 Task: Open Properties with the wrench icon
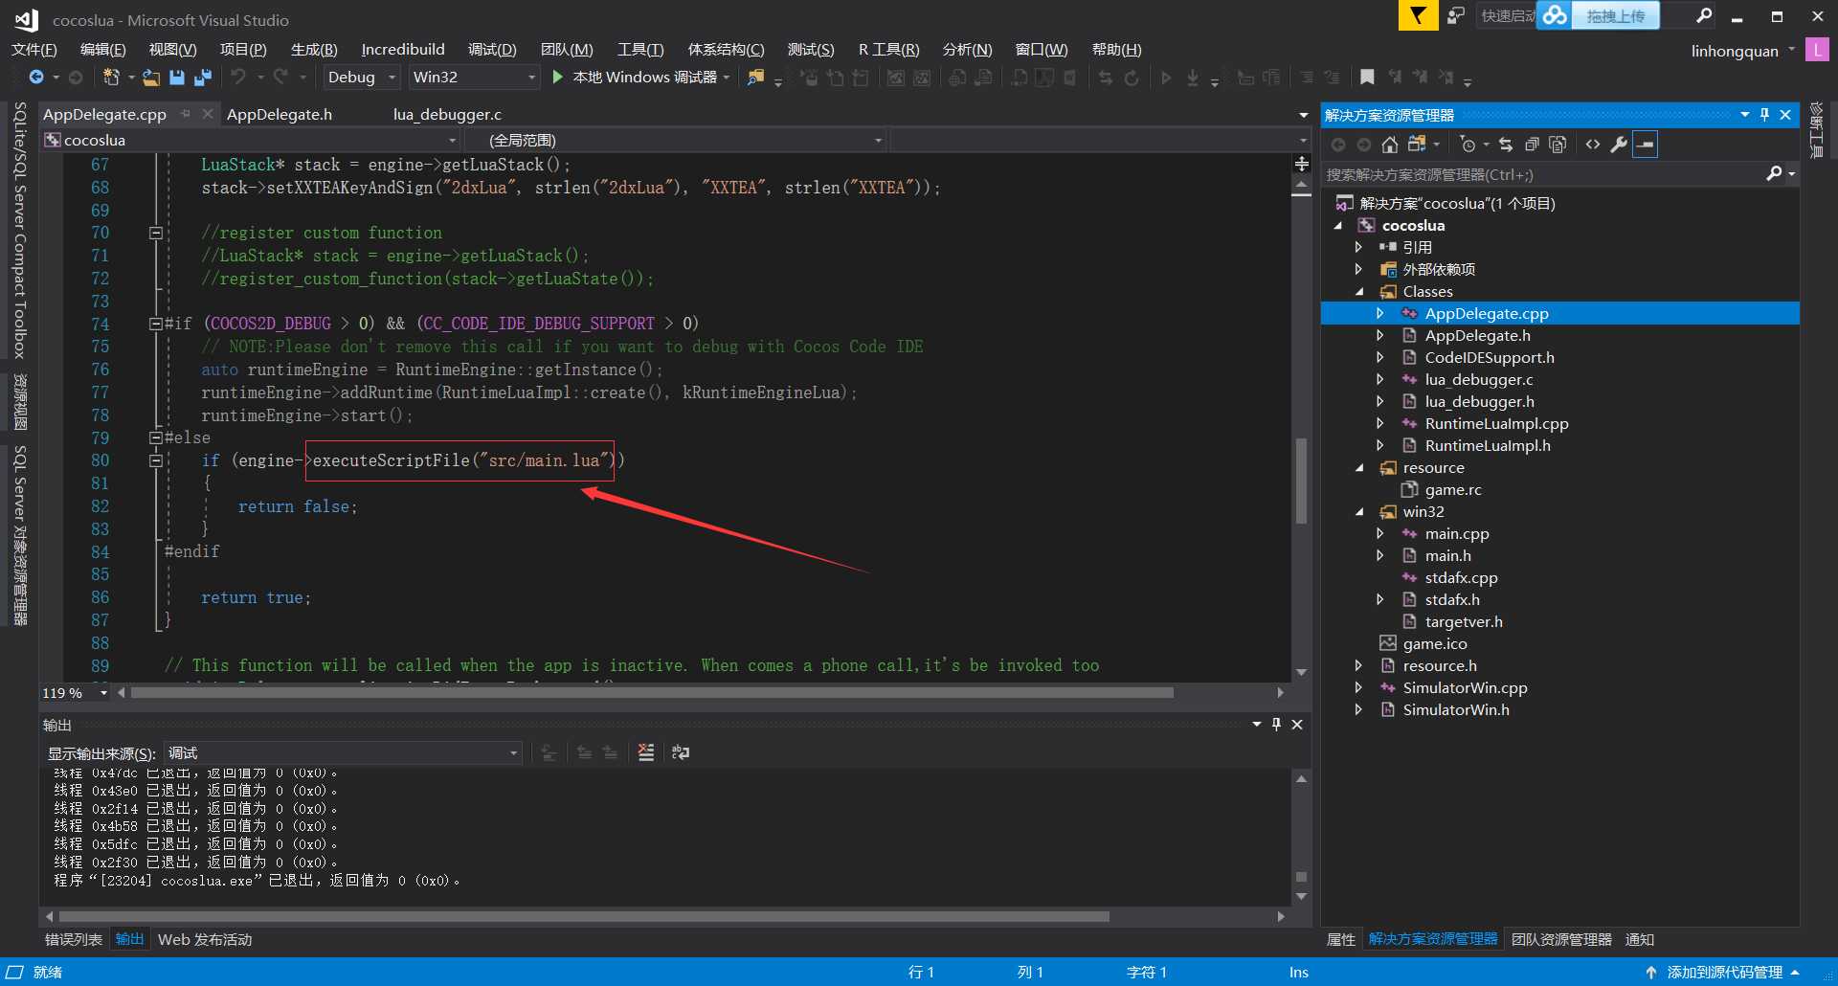click(1619, 145)
